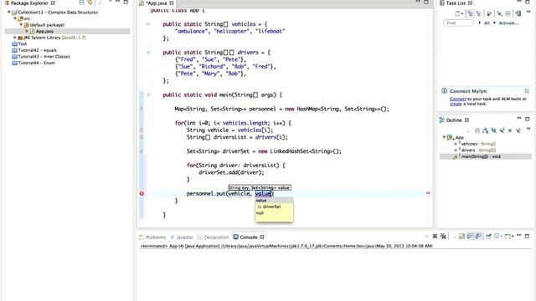Toggle Hide Static Members in Outline

(502, 130)
